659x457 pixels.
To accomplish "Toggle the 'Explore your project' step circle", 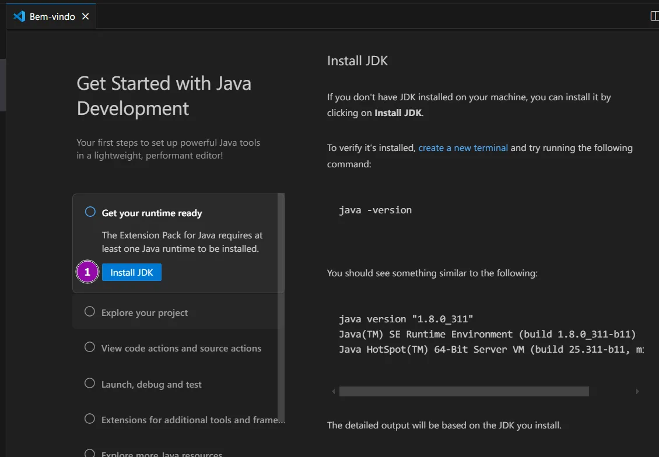I will [90, 312].
